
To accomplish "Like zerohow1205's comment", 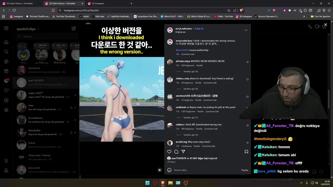I will click(247, 97).
